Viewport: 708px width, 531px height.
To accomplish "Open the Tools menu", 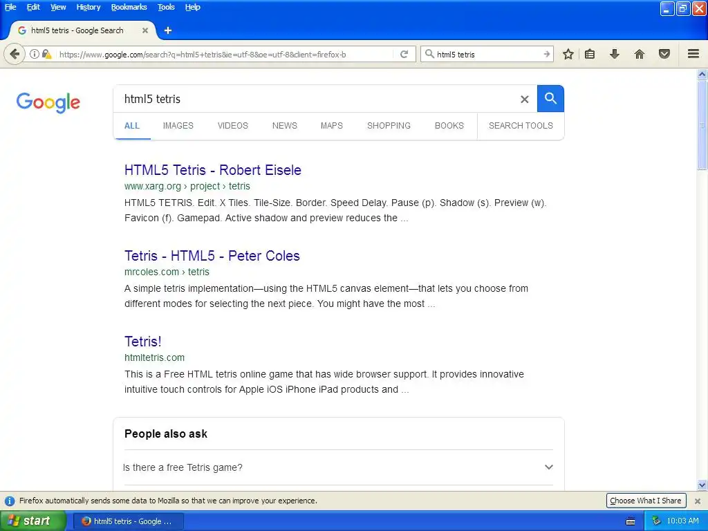I will point(166,7).
